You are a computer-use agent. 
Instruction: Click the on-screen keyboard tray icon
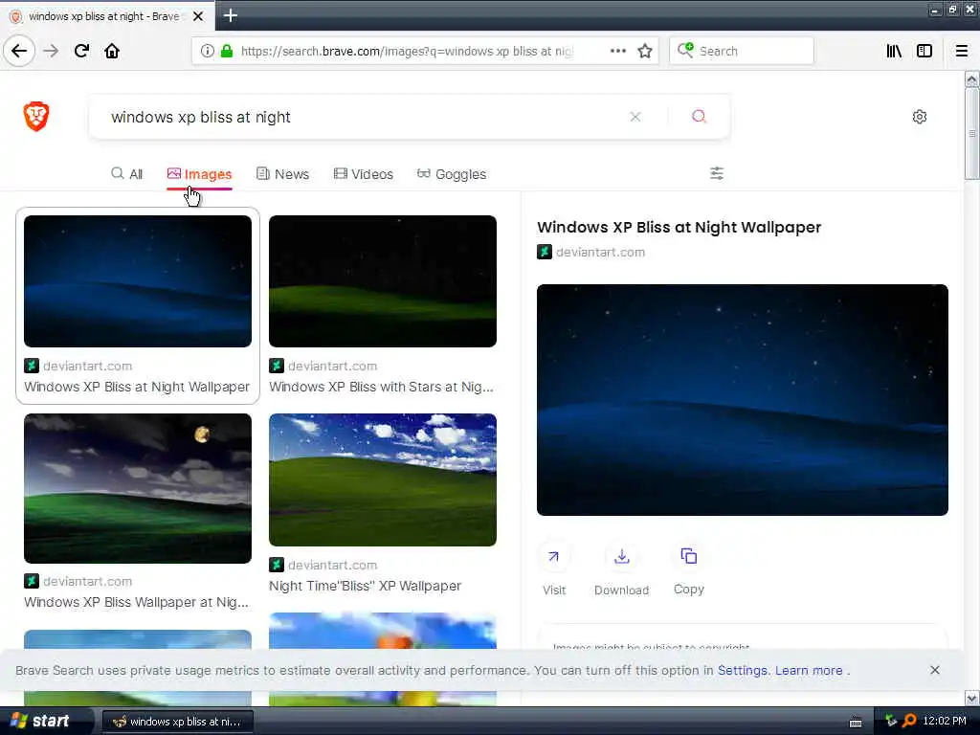click(856, 722)
